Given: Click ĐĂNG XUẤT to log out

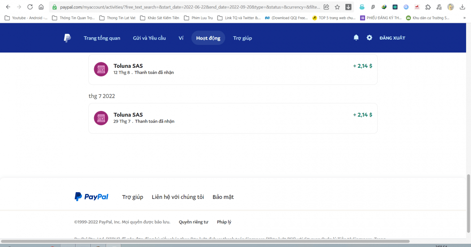Looking at the screenshot, I should click(x=392, y=38).
